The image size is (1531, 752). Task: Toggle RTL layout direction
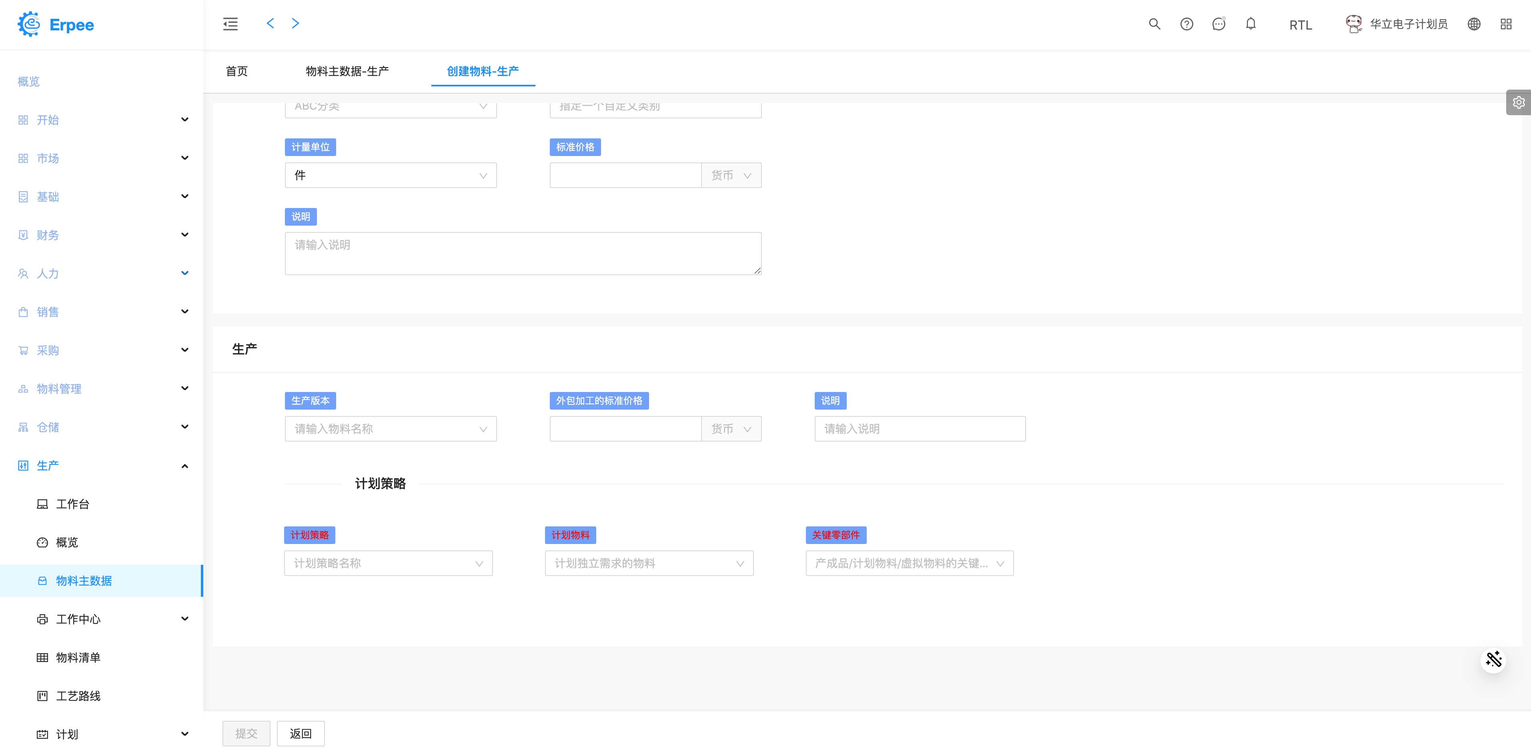coord(1301,25)
